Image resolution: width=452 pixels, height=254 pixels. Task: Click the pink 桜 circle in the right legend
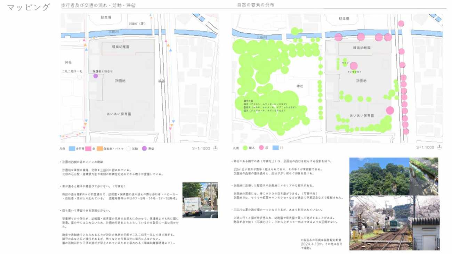(x=261, y=148)
